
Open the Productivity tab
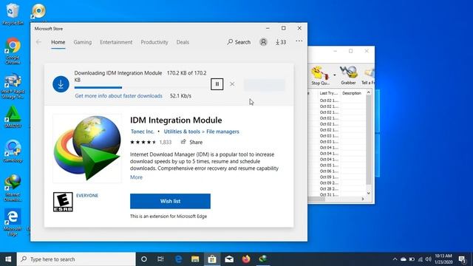point(154,42)
